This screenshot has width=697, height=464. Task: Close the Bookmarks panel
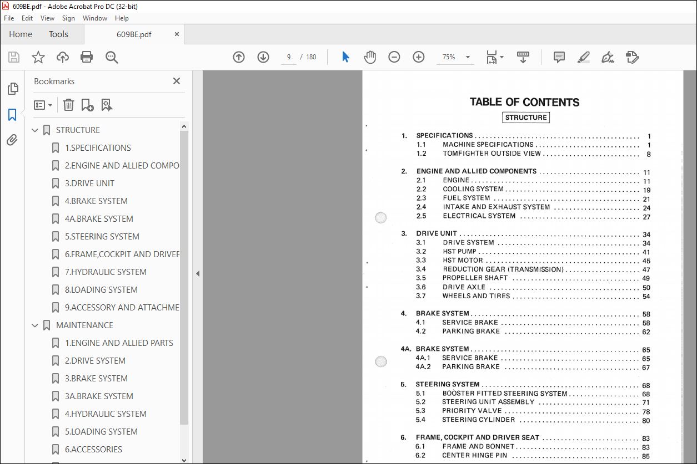(177, 81)
